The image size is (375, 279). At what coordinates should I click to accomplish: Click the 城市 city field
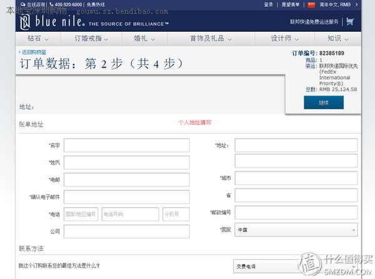click(x=296, y=178)
